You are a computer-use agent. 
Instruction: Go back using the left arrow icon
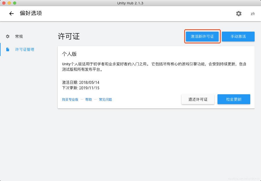[x=11, y=13]
